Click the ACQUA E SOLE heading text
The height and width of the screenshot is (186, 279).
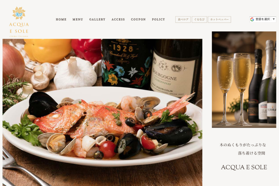click(244, 167)
